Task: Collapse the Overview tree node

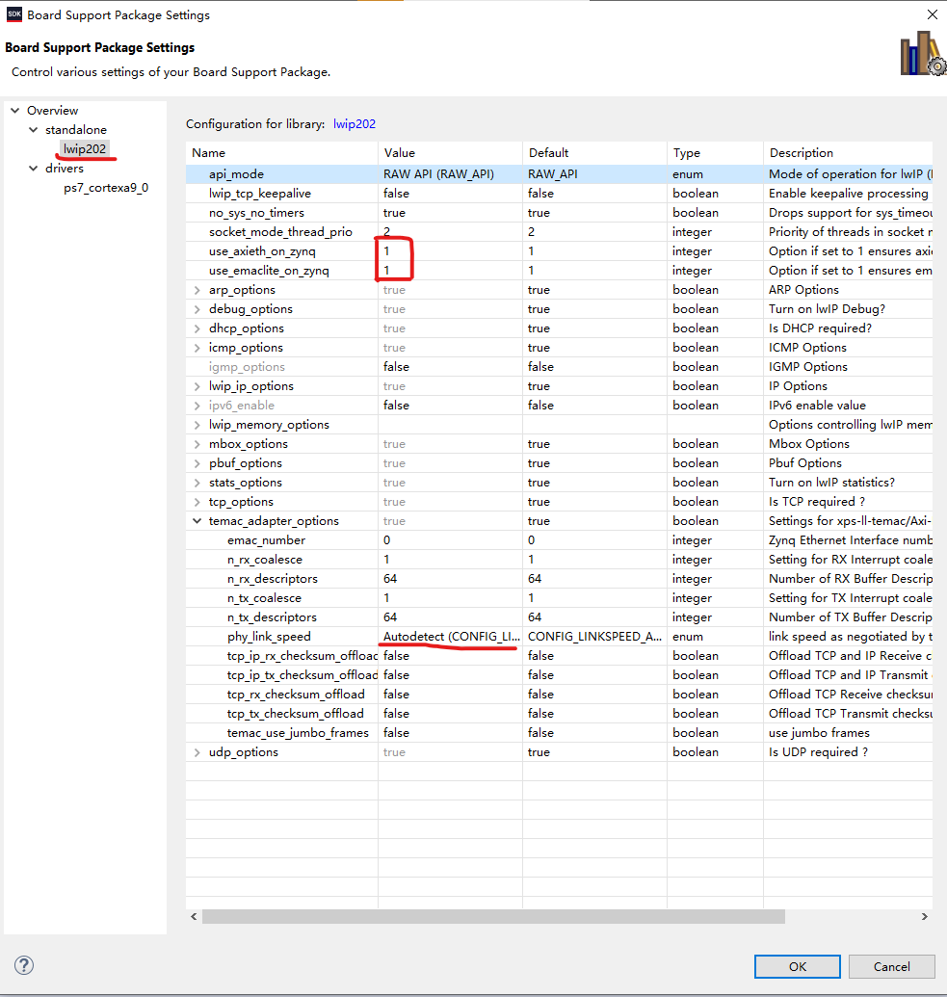Action: point(14,111)
